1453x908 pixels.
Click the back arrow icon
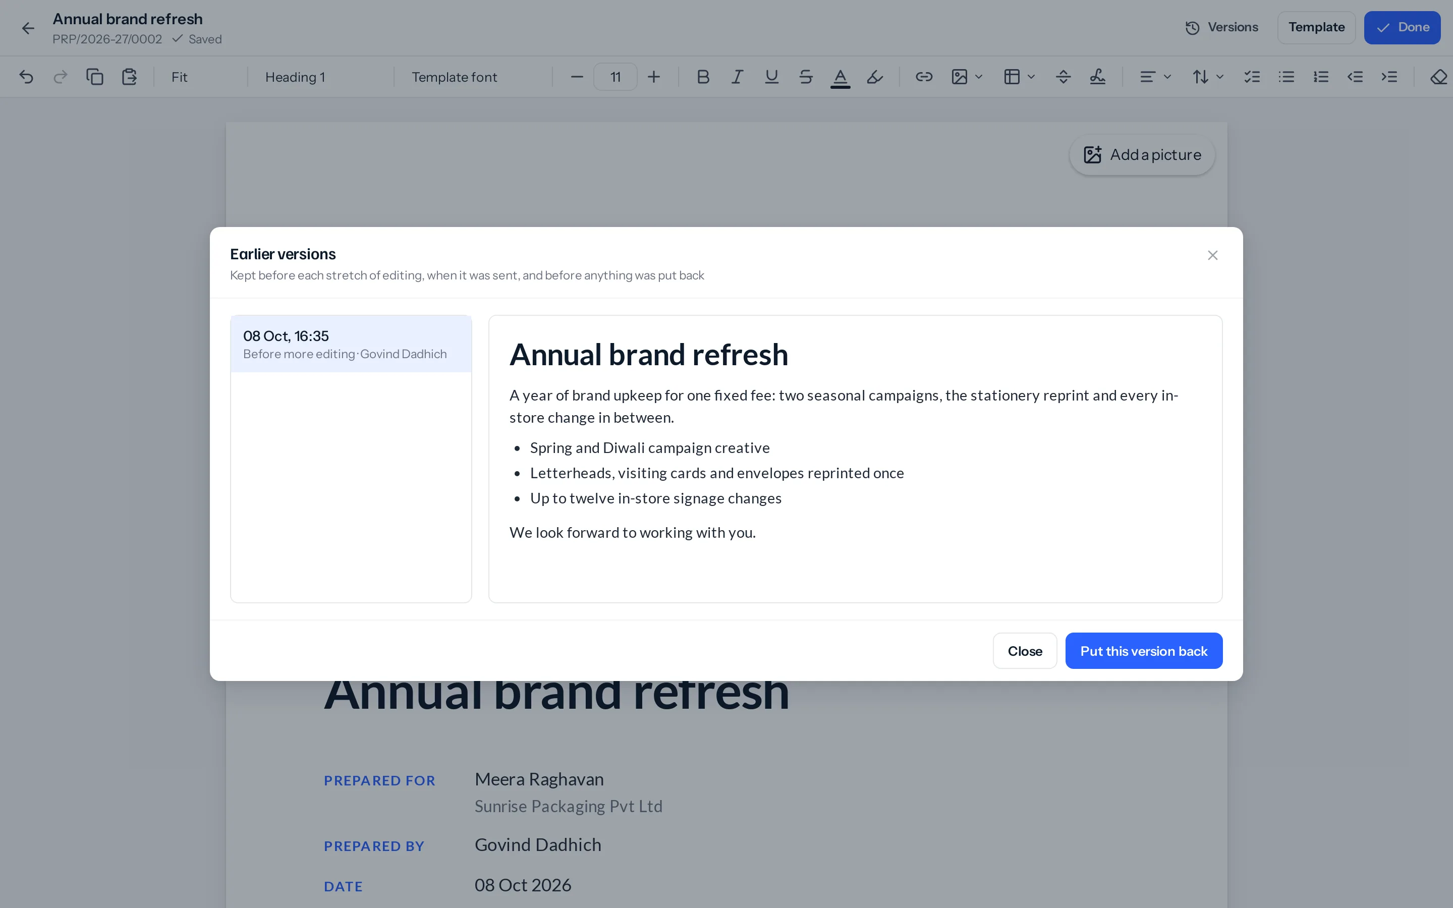28,28
